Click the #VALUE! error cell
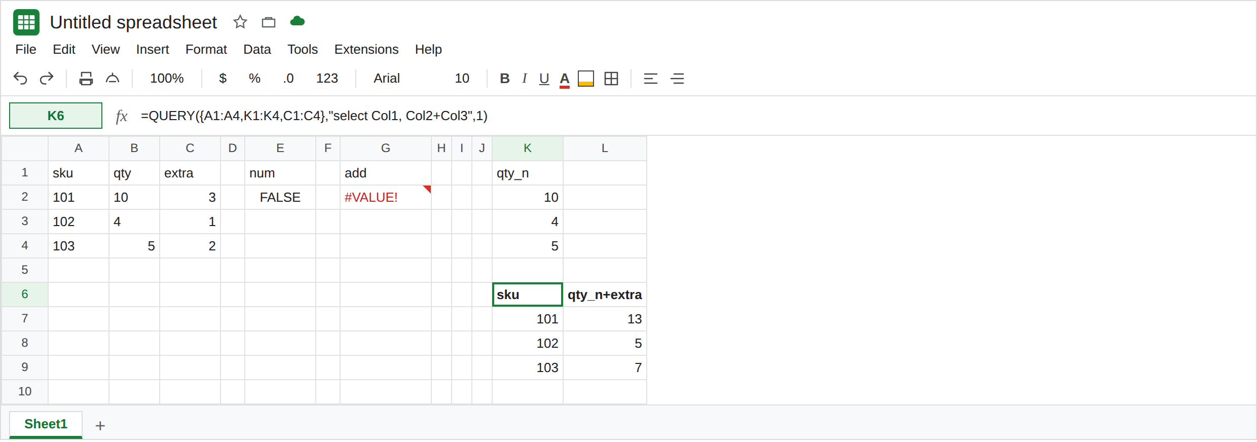1257x442 pixels. click(x=386, y=197)
